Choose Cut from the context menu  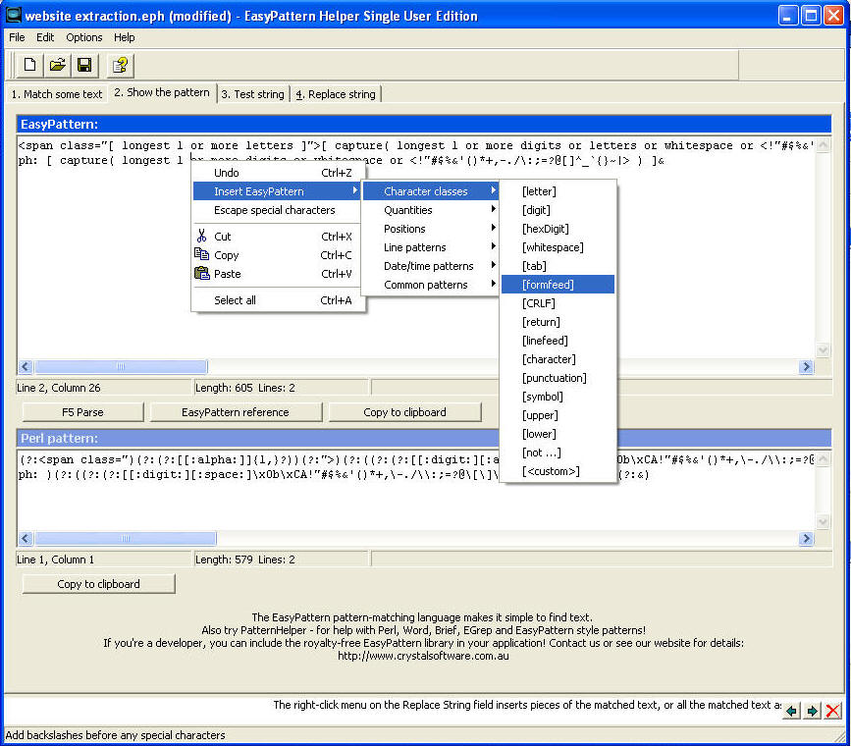click(279, 237)
